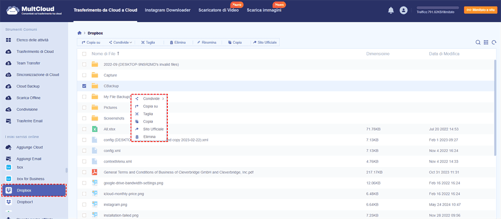Click Data di Modifica column header
Screen dimensions: 501x219
[444, 54]
